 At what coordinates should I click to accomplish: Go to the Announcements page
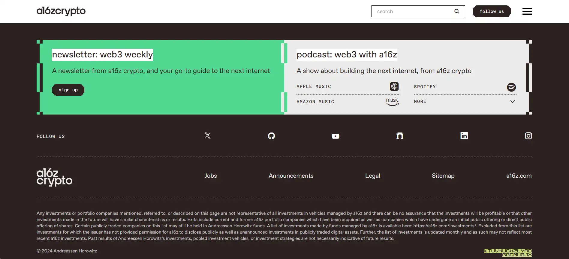291,176
